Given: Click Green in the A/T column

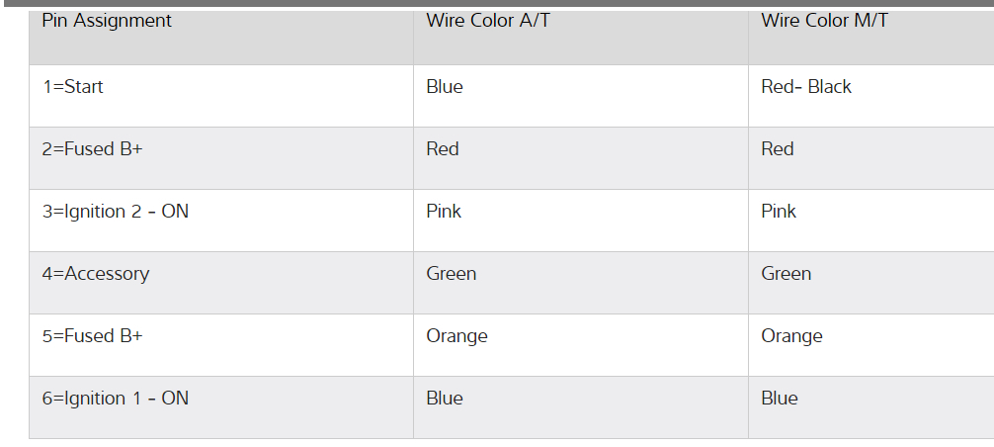Looking at the screenshot, I should click(x=452, y=274).
